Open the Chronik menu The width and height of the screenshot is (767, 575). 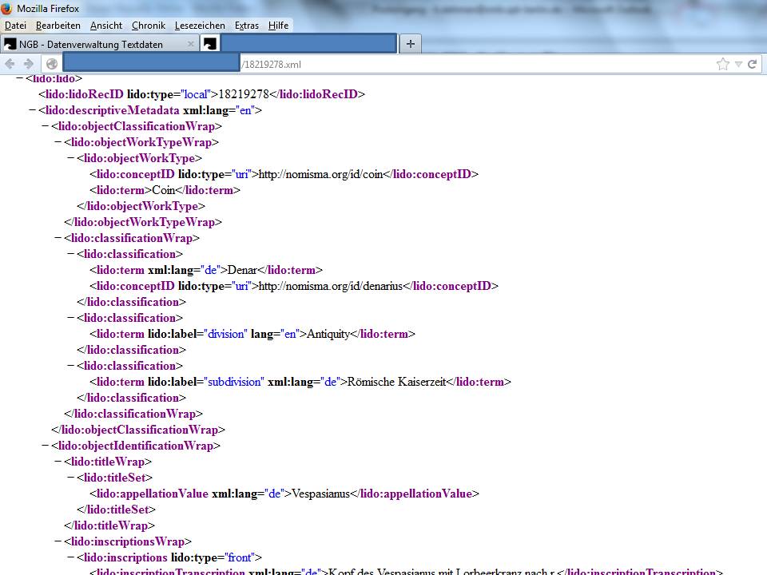point(148,26)
